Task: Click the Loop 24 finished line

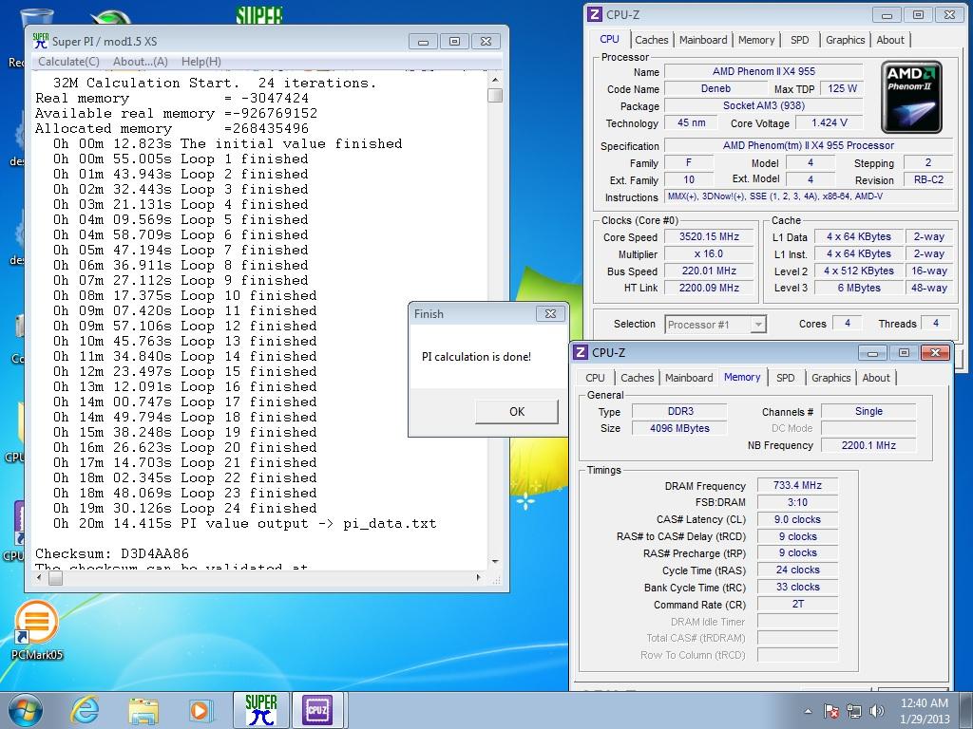Action: pos(185,509)
